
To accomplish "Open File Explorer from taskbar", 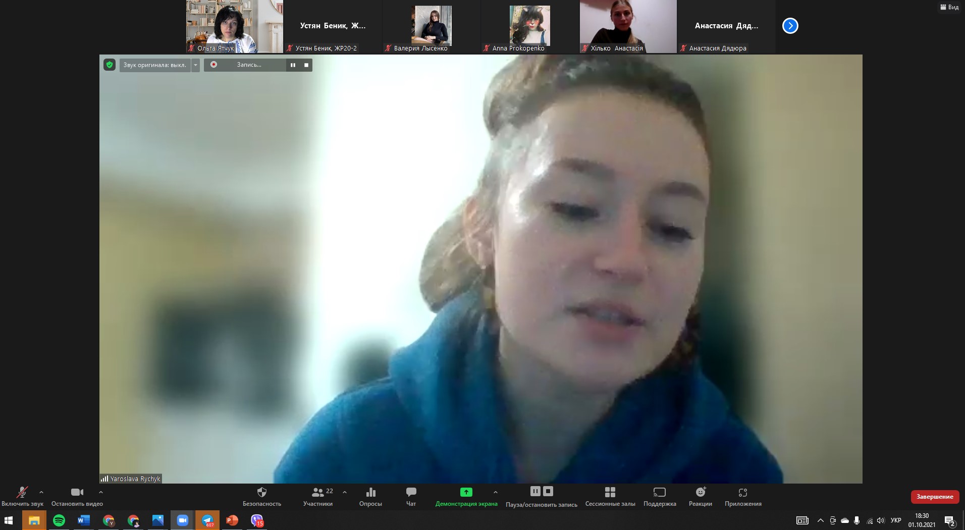I will 34,520.
